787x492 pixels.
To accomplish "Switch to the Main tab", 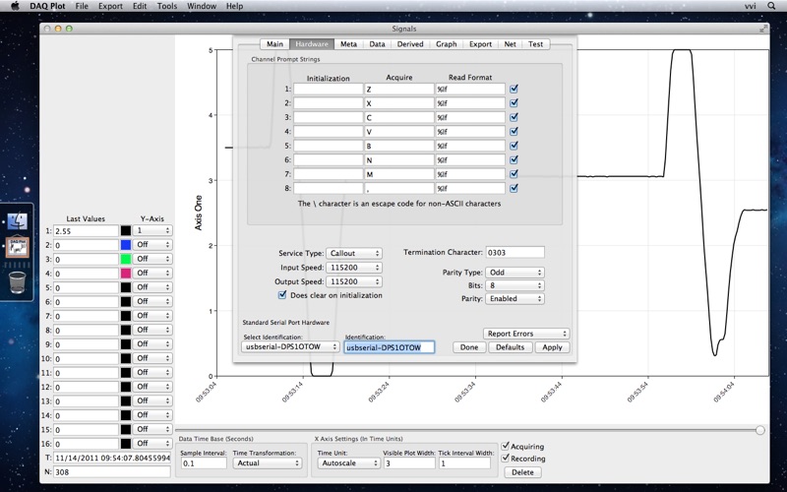I will pyautogui.click(x=274, y=44).
